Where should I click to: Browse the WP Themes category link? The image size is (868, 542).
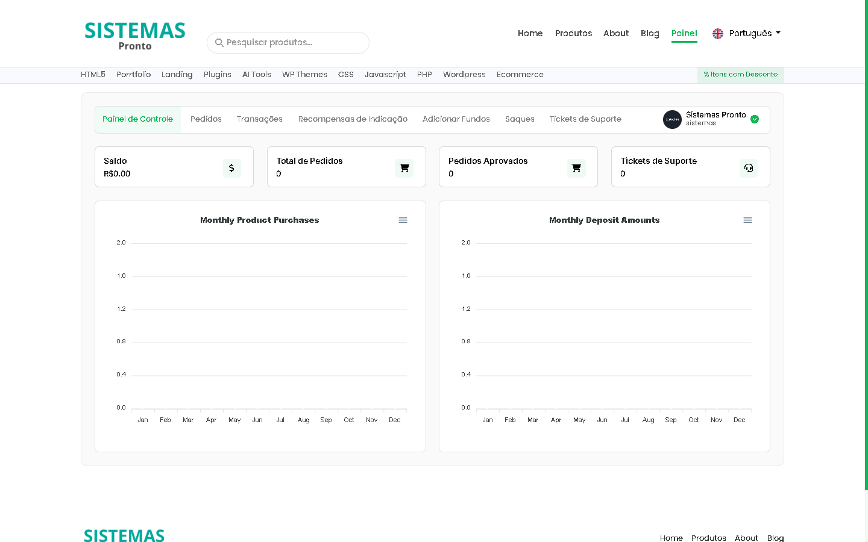pos(304,75)
